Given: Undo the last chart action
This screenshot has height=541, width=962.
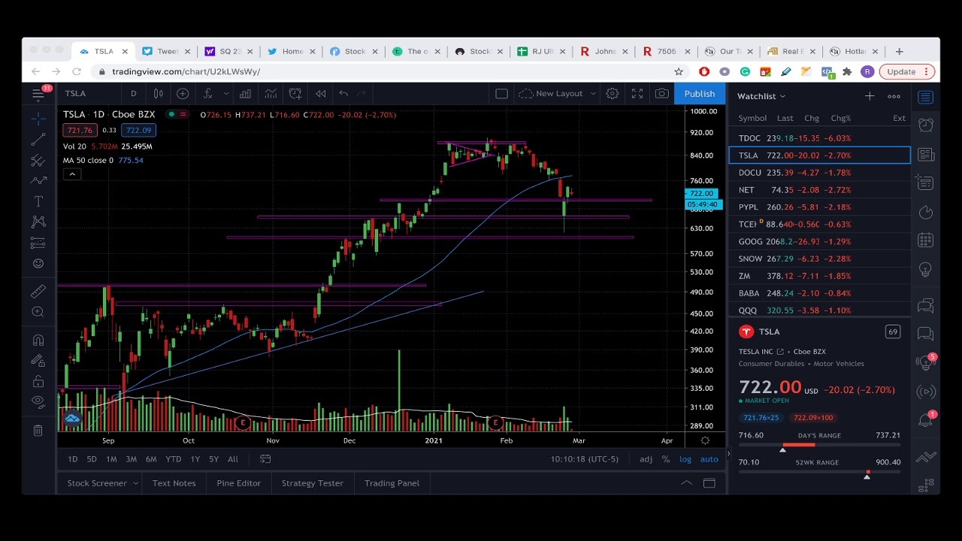Looking at the screenshot, I should pyautogui.click(x=343, y=93).
